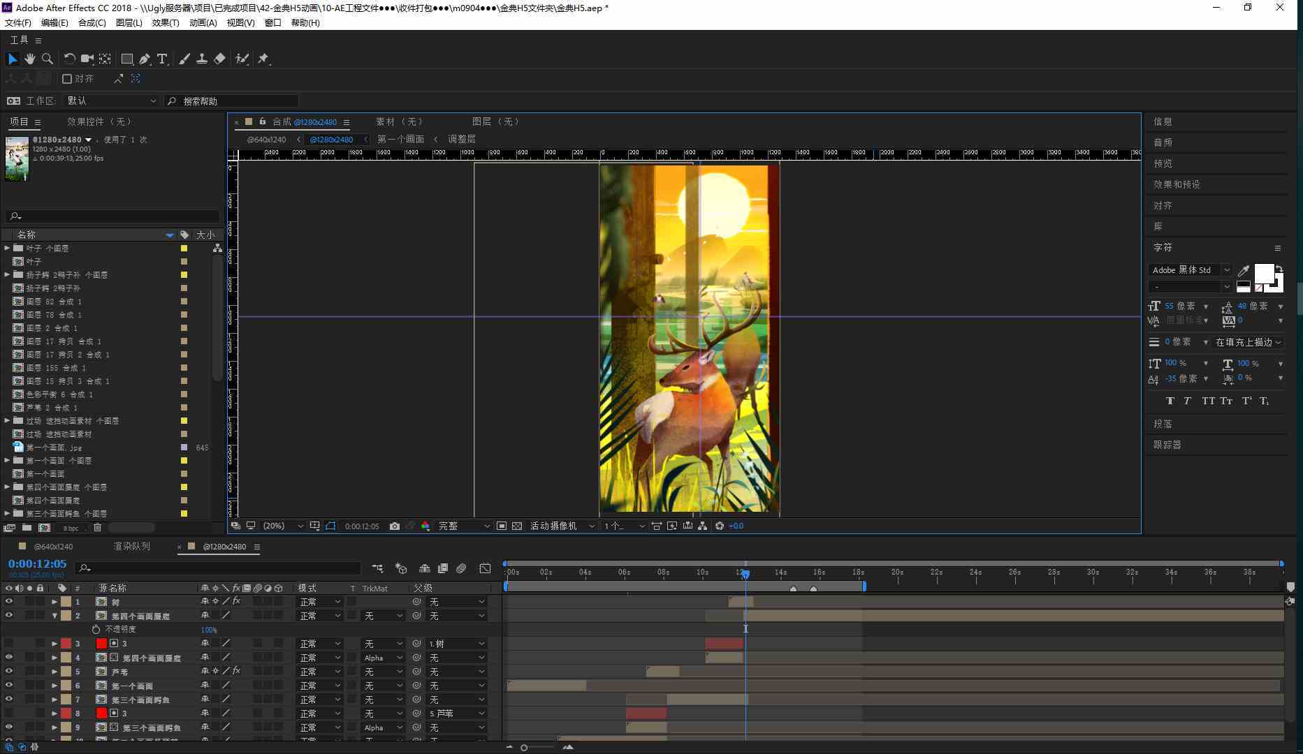
Task: Click the composition mini-flowchart icon in timeline
Action: pyautogui.click(x=377, y=569)
